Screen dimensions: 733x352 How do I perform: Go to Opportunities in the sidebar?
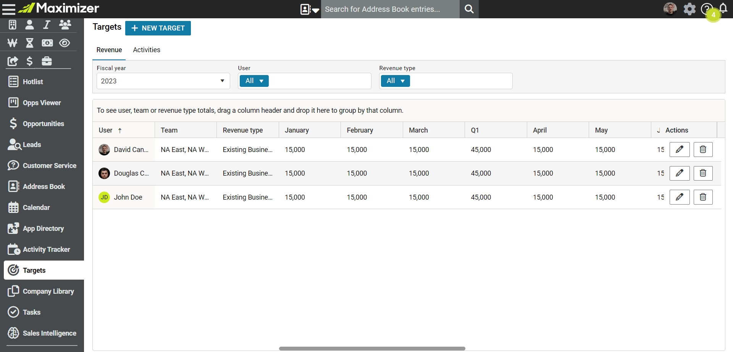[x=42, y=123]
